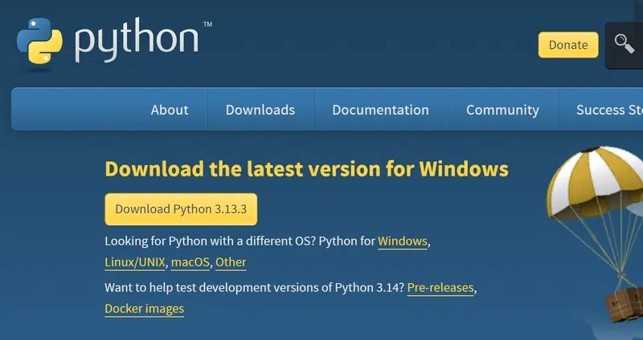This screenshot has width=643, height=340.
Task: Click the Python two-snake logo icon
Action: pyautogui.click(x=40, y=39)
